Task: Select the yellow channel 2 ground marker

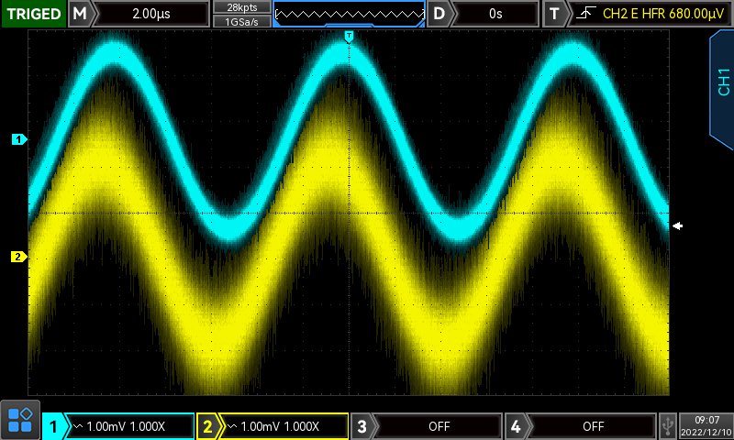Action: click(x=18, y=256)
